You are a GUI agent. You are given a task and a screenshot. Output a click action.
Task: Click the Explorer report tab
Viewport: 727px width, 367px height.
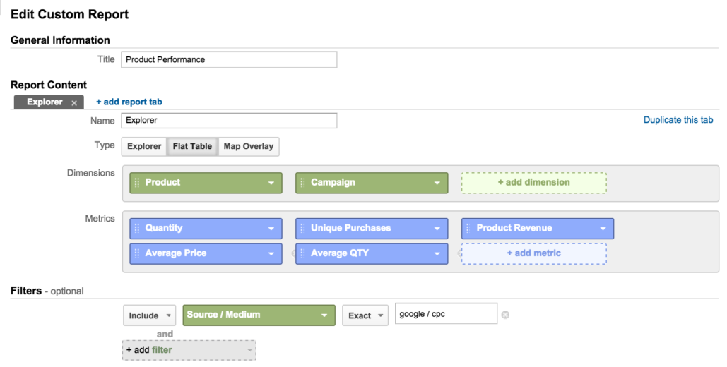point(45,102)
